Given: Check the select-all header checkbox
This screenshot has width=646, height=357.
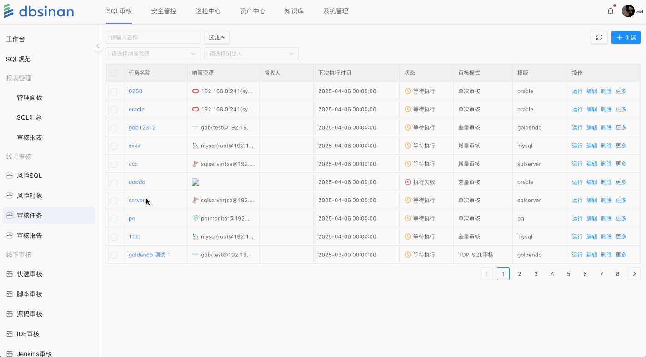Looking at the screenshot, I should point(114,73).
